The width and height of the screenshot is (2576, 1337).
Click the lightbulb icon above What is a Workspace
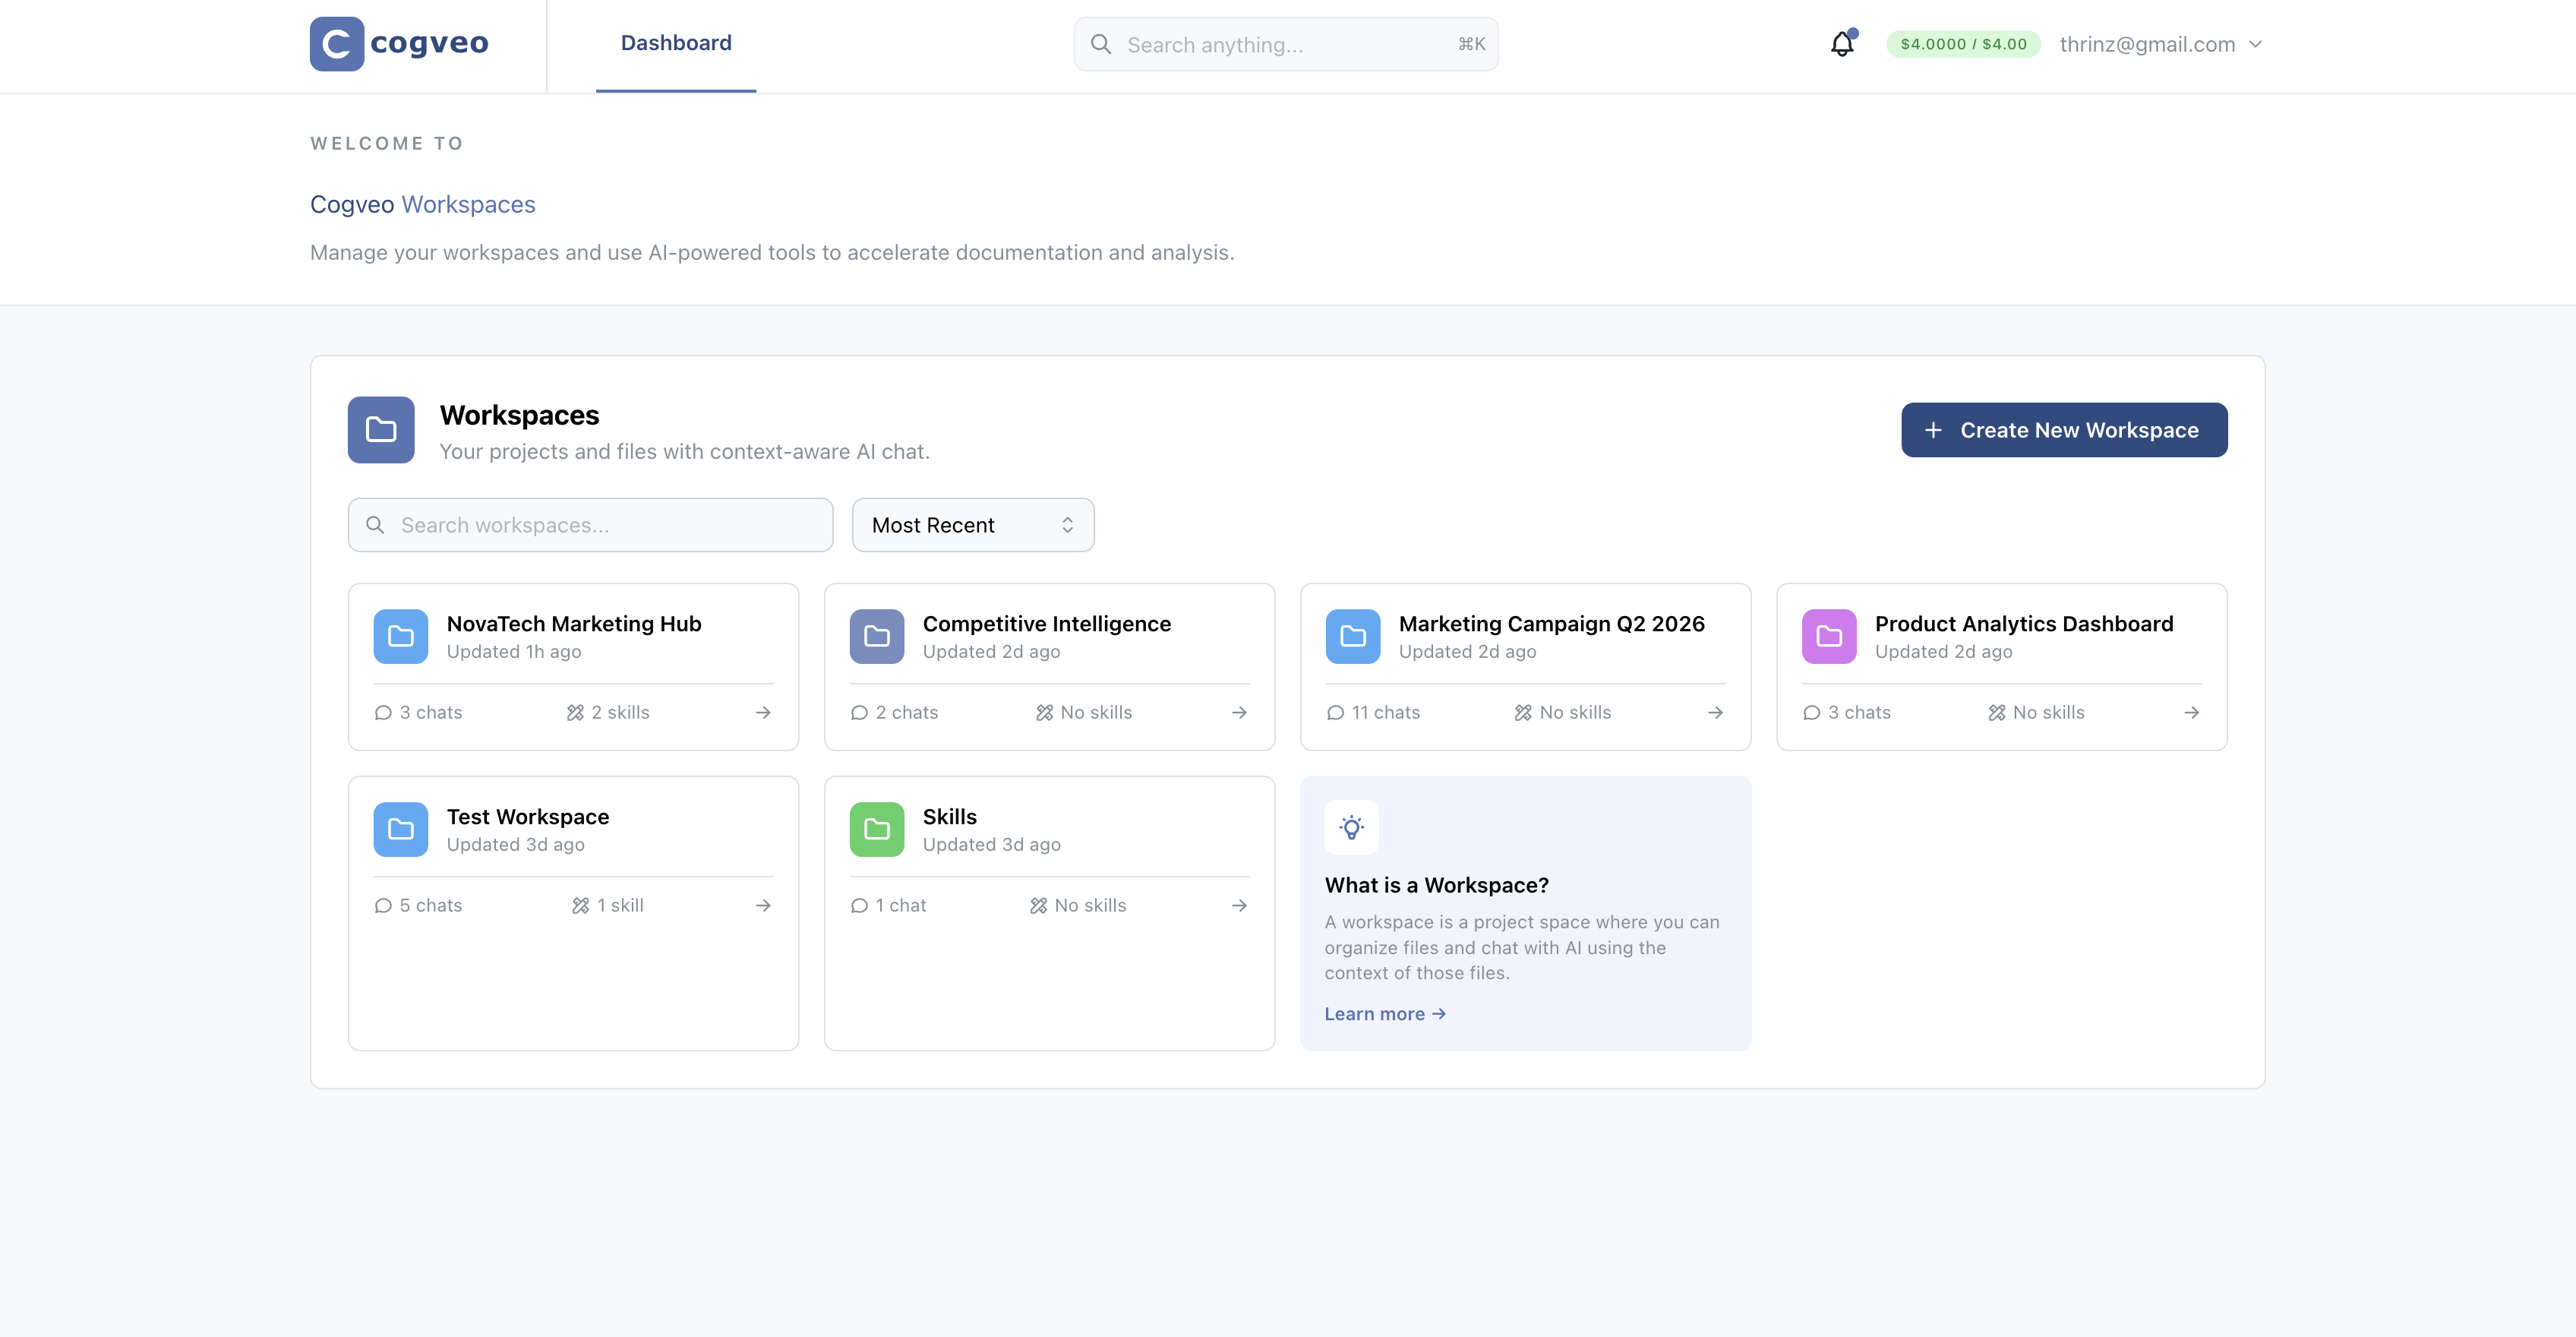click(x=1352, y=827)
